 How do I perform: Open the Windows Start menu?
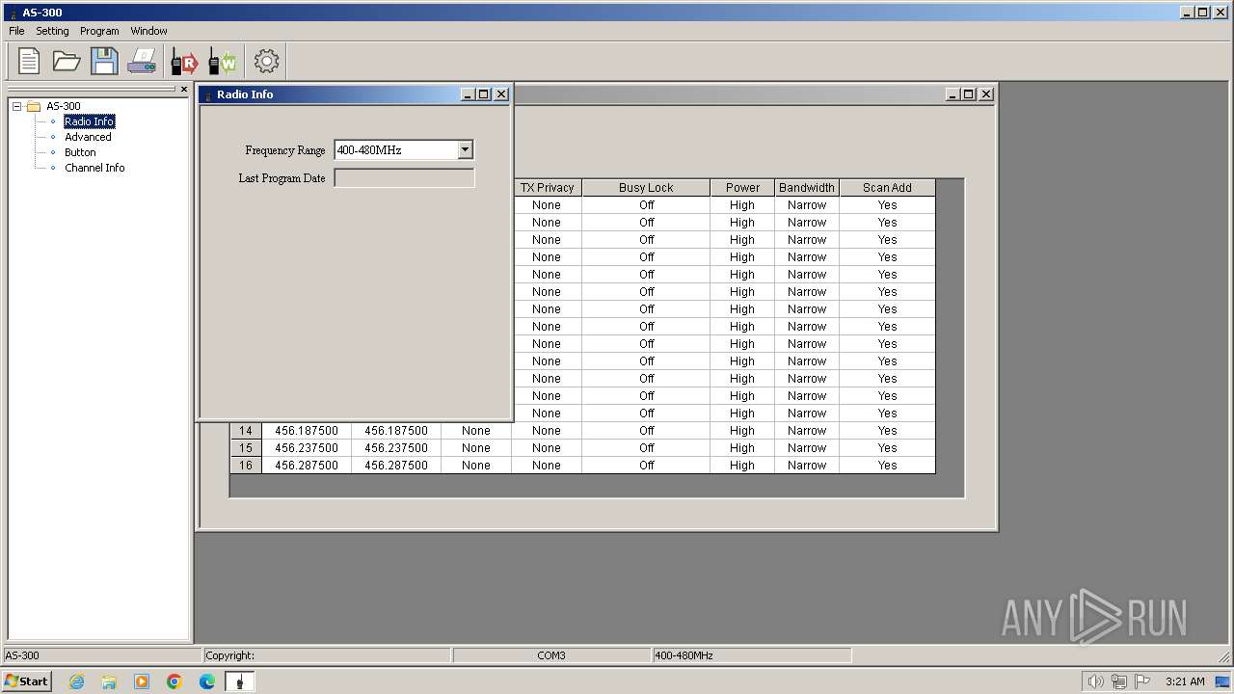point(27,681)
